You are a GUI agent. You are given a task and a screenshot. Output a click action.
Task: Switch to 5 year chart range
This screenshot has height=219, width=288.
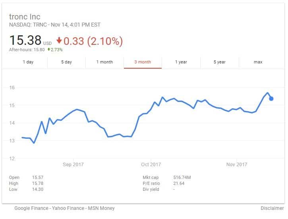click(x=220, y=62)
